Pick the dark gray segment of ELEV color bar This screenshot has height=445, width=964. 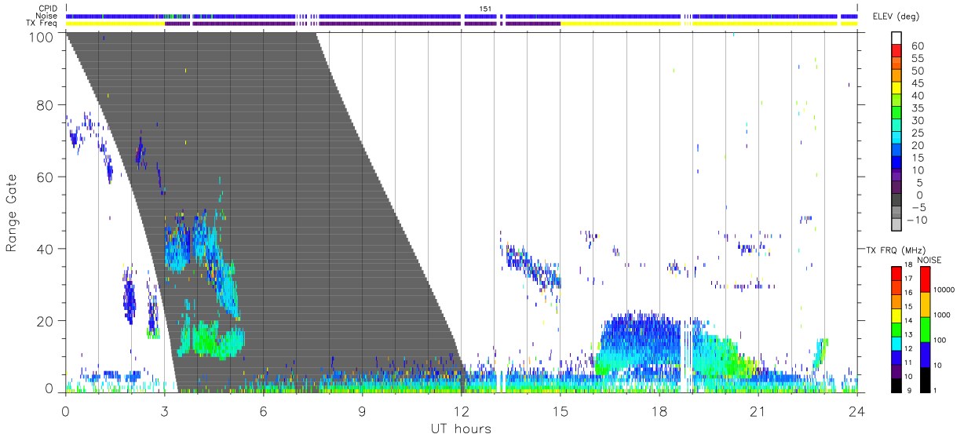click(x=896, y=200)
